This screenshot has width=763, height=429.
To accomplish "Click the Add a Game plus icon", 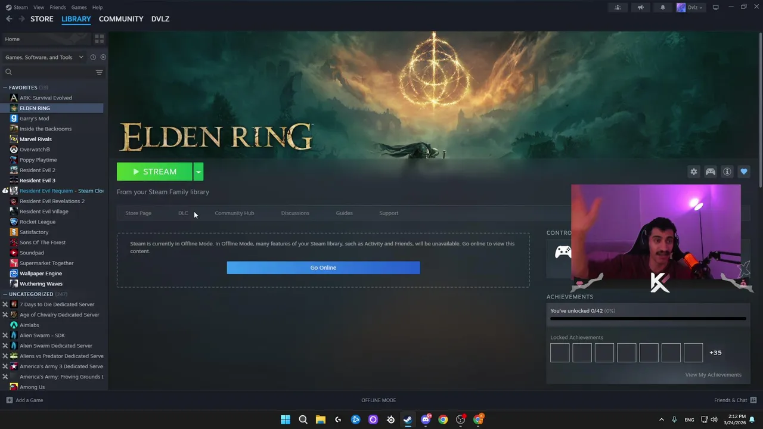I will (x=9, y=400).
